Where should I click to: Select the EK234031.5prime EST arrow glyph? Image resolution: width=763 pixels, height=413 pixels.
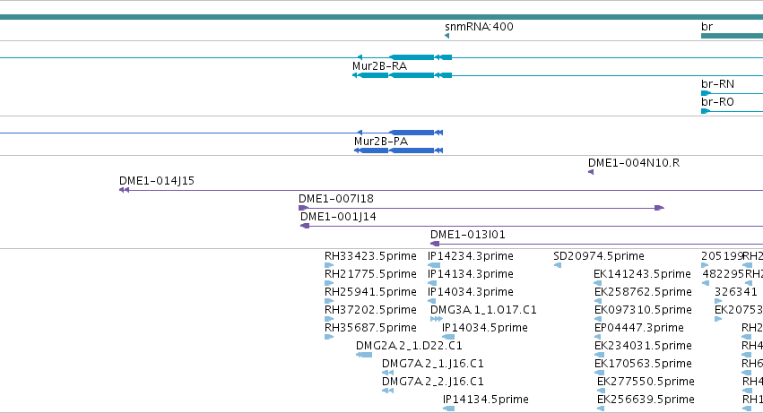pyautogui.click(x=598, y=355)
